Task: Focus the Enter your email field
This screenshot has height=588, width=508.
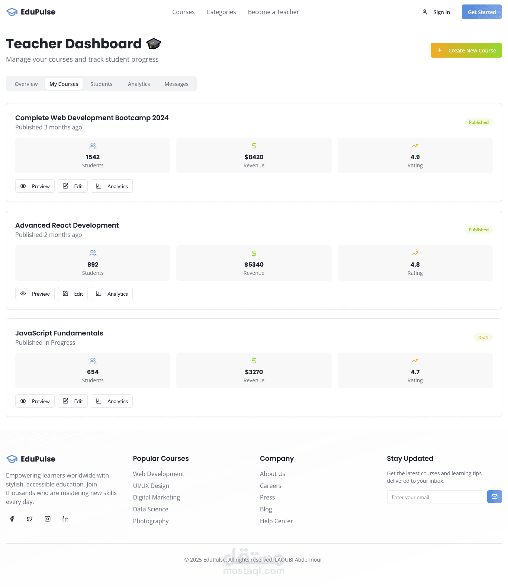Action: point(435,497)
